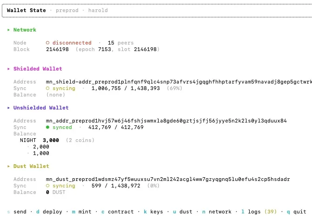This screenshot has height=219, width=312.
Task: Open the keys command
Action: 153,212
